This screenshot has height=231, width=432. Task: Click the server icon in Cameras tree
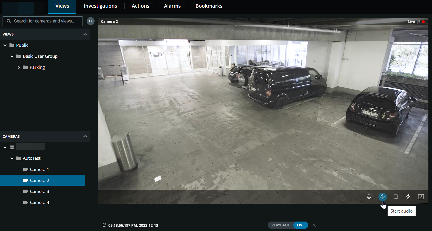tap(12, 147)
